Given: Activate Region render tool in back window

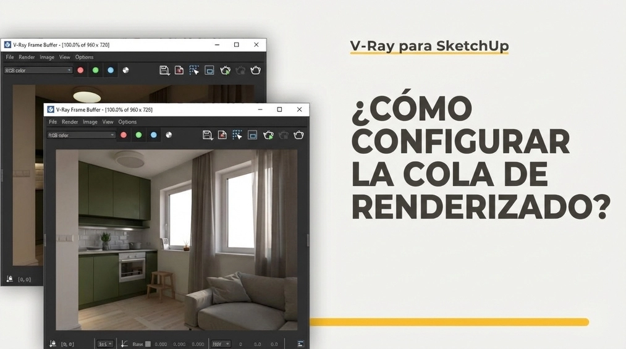Looking at the screenshot, I should (194, 70).
